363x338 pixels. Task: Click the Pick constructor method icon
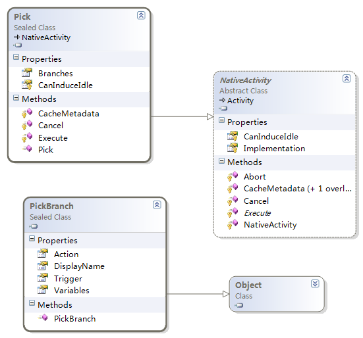[x=27, y=149]
